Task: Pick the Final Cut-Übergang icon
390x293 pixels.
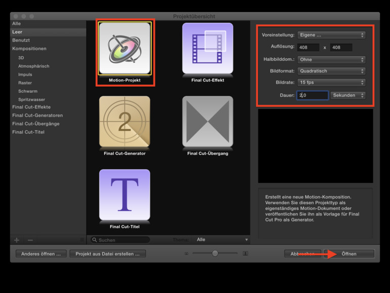Action: 208,122
